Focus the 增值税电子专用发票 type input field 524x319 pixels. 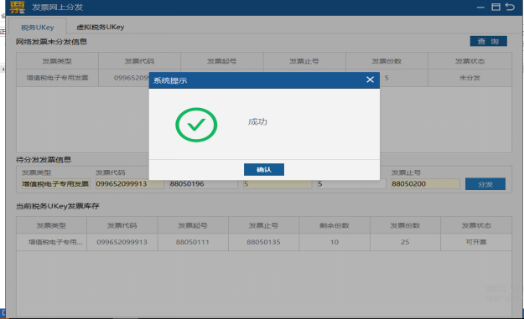pyautogui.click(x=56, y=184)
